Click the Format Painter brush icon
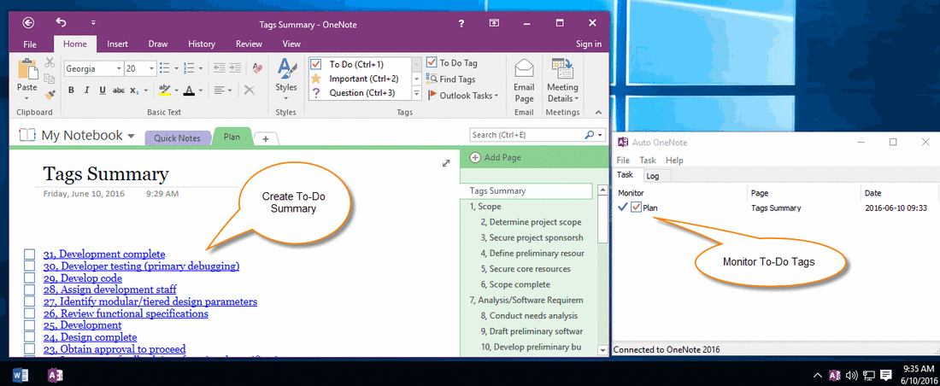 (50, 94)
